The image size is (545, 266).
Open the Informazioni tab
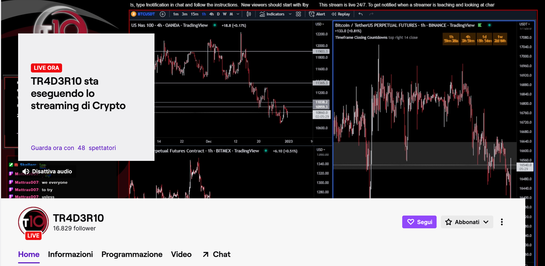70,254
